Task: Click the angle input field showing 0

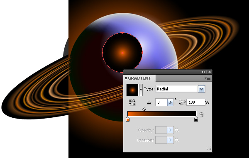Action: [x=161, y=102]
